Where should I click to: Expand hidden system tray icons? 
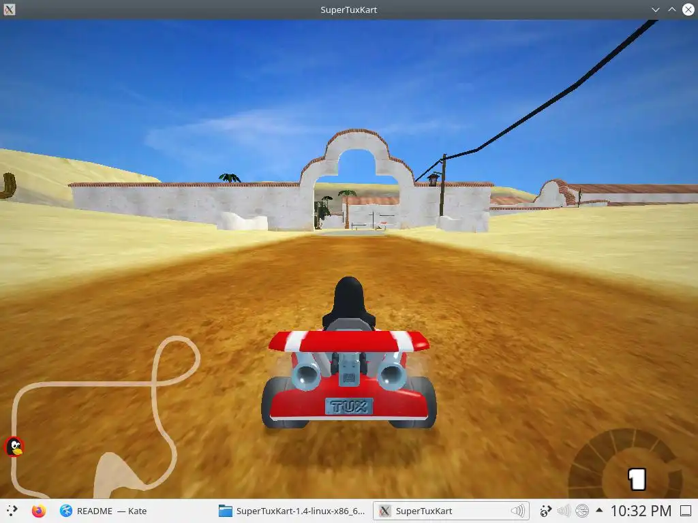click(x=599, y=511)
